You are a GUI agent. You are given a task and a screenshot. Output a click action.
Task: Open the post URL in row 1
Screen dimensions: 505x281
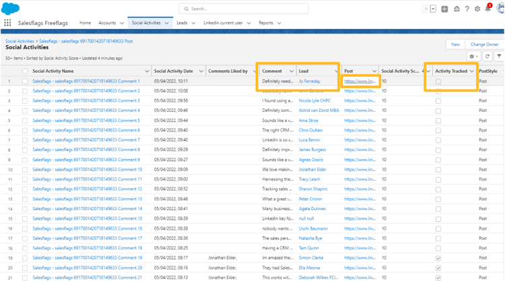360,82
